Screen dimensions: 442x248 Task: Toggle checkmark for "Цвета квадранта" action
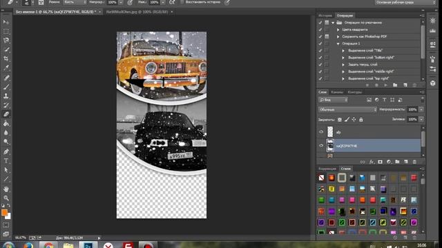[x=320, y=30]
